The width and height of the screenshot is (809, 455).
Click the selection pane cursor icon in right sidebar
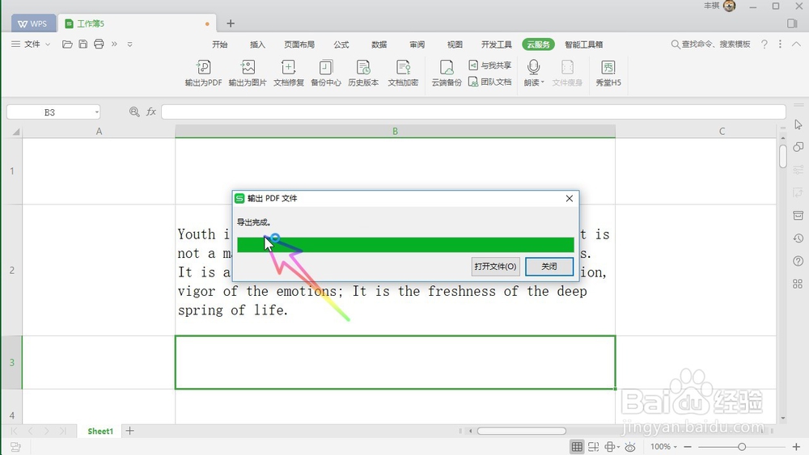pos(798,124)
